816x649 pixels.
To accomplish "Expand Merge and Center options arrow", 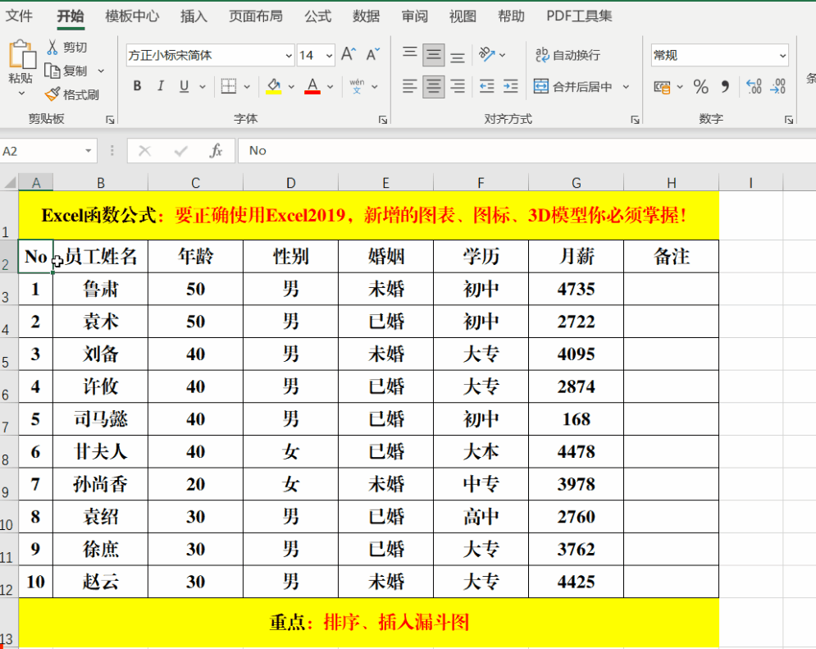I will click(626, 86).
